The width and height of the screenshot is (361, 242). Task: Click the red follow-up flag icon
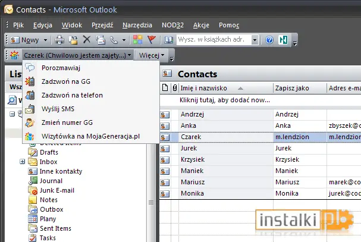click(152, 40)
